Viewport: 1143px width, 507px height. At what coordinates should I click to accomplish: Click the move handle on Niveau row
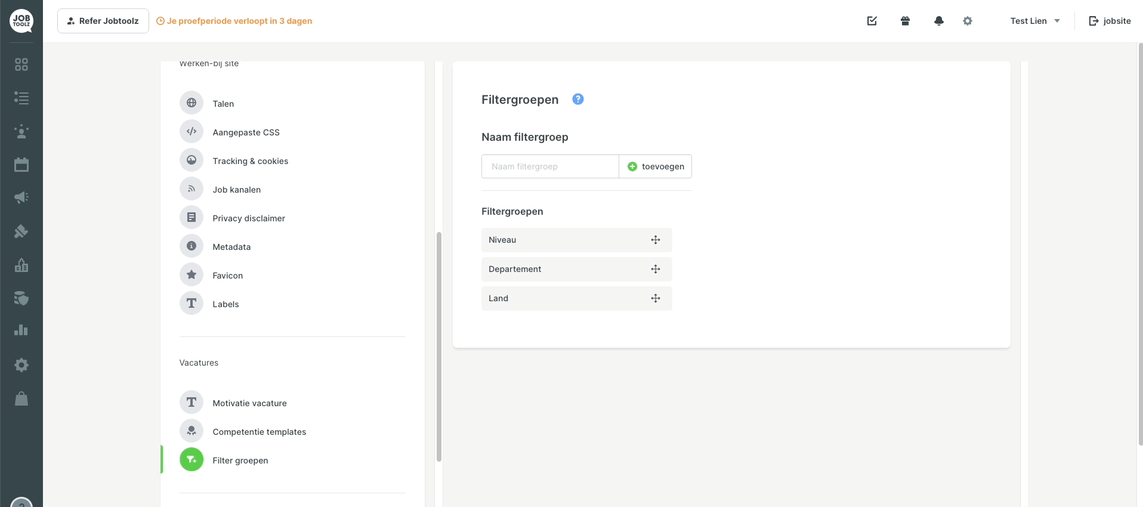point(656,240)
